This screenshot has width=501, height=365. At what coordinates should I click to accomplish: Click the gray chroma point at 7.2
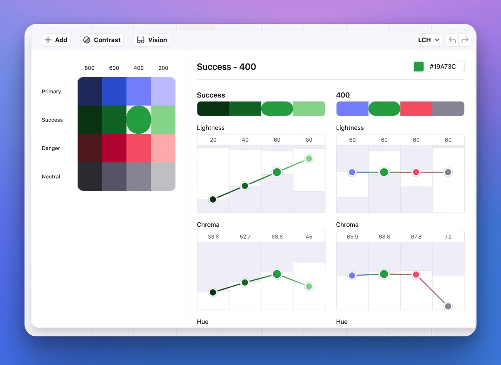[x=448, y=306]
